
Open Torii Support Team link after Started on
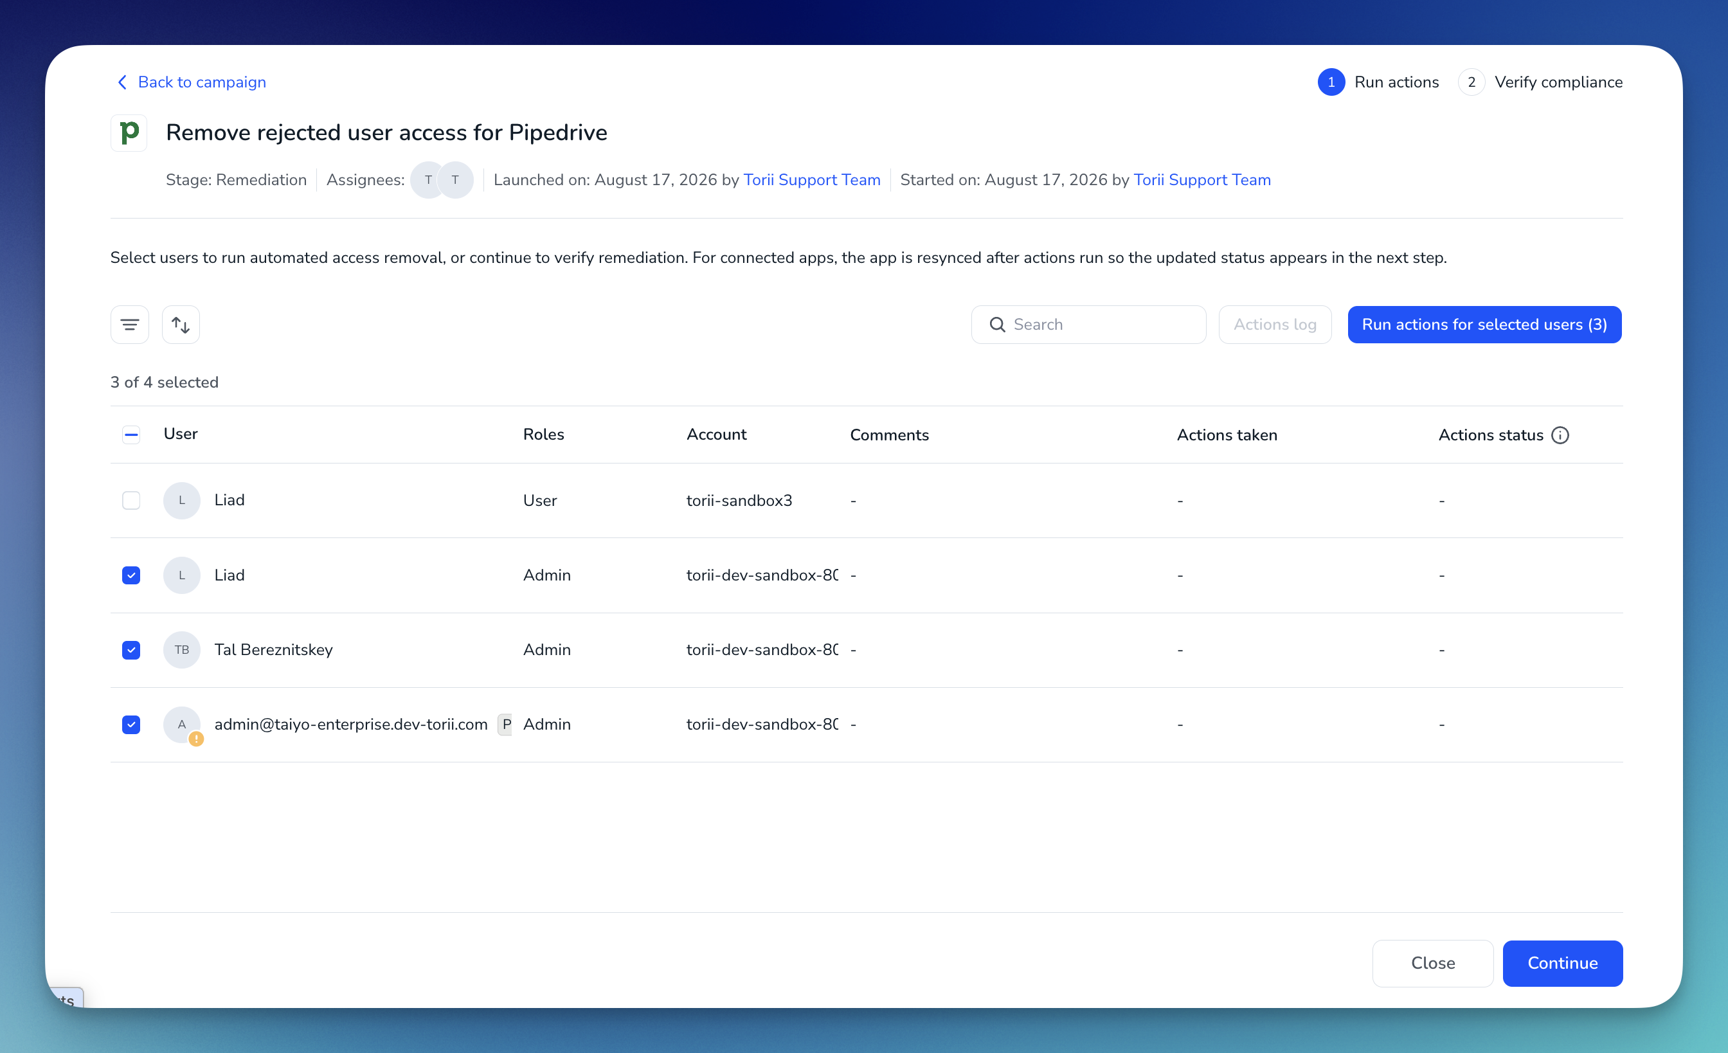pos(1202,180)
